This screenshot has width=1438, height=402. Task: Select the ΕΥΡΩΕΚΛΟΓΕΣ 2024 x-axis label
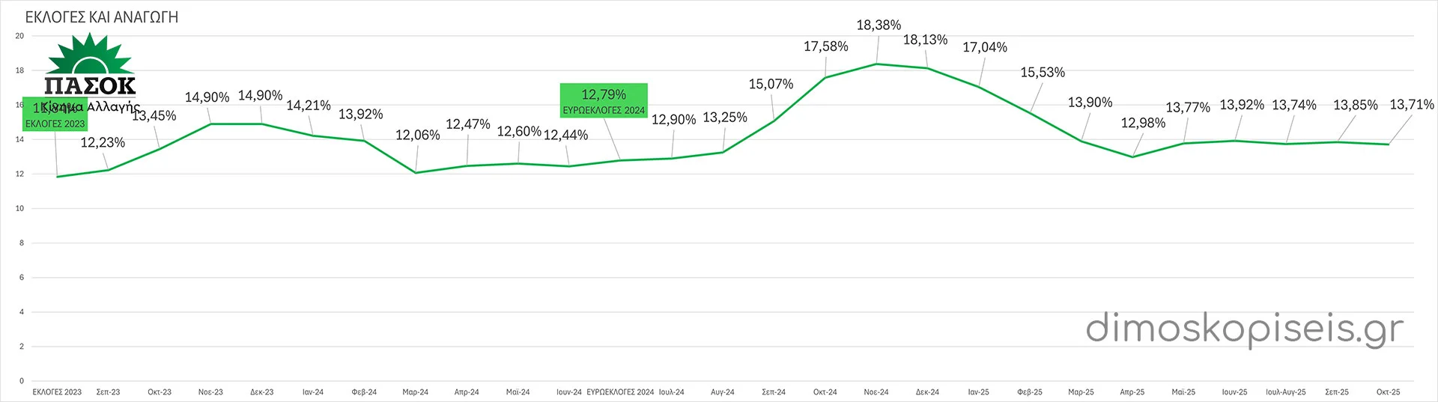click(x=619, y=392)
